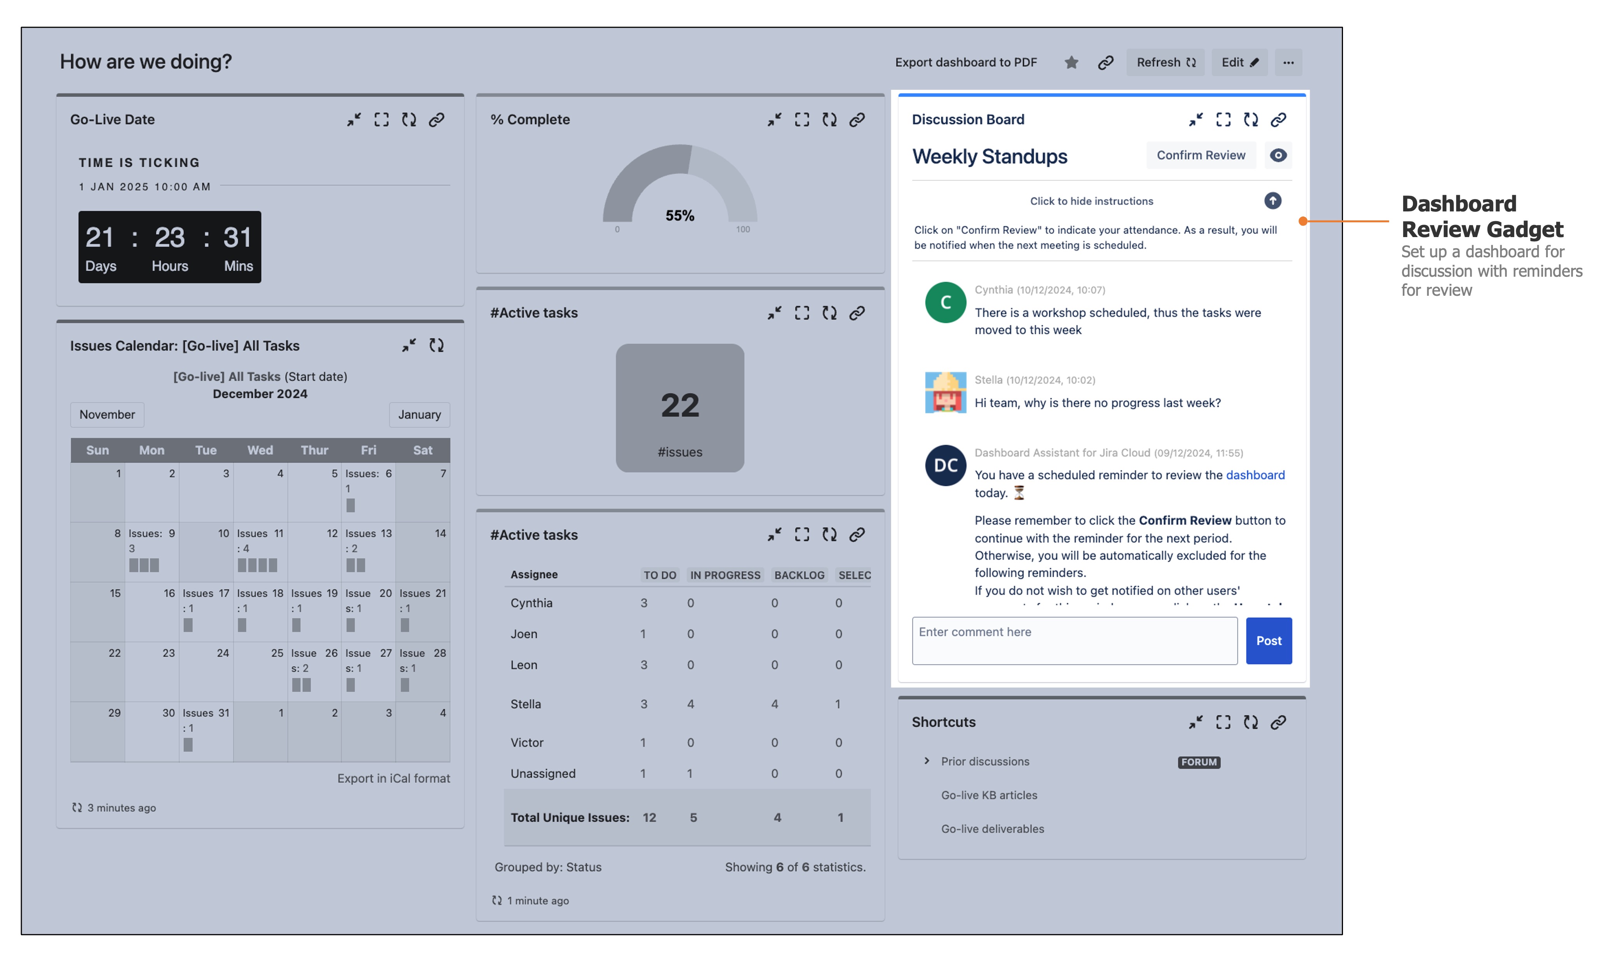The width and height of the screenshot is (1606, 953).
Task: Maximize the Shortcuts gadget
Action: click(x=1223, y=722)
